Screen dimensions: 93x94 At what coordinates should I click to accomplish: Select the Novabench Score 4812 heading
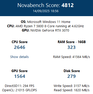point(45,5)
